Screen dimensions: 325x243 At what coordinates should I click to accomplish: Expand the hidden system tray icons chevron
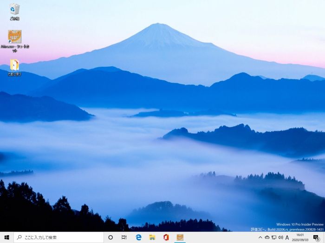(260, 237)
